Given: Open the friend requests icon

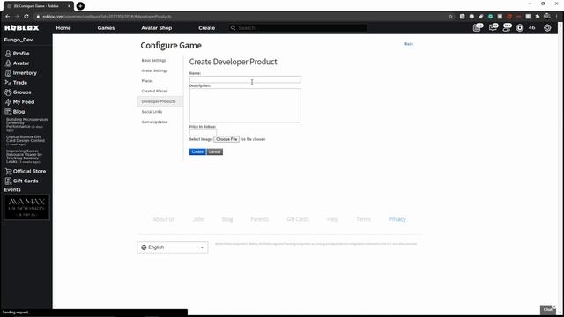Looking at the screenshot, I should tap(507, 27).
